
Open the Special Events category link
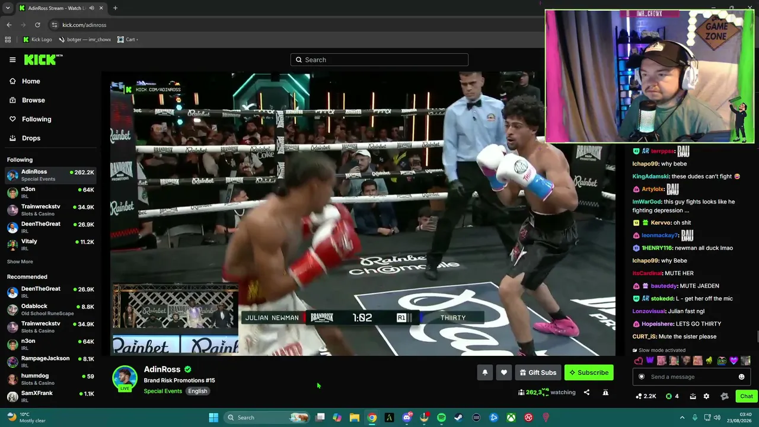[163, 391]
